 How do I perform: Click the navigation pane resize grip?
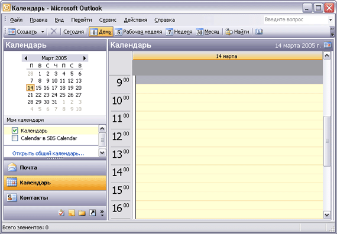coord(55,158)
